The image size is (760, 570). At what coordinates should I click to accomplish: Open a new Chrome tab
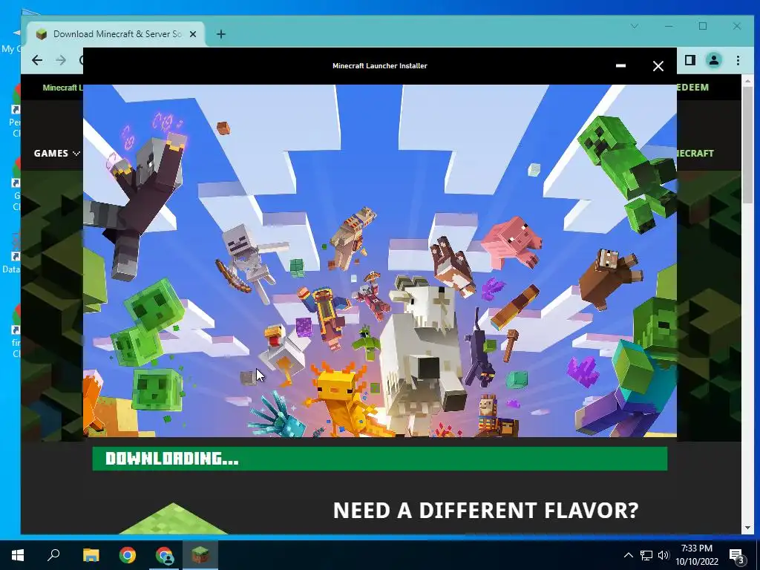pyautogui.click(x=221, y=34)
